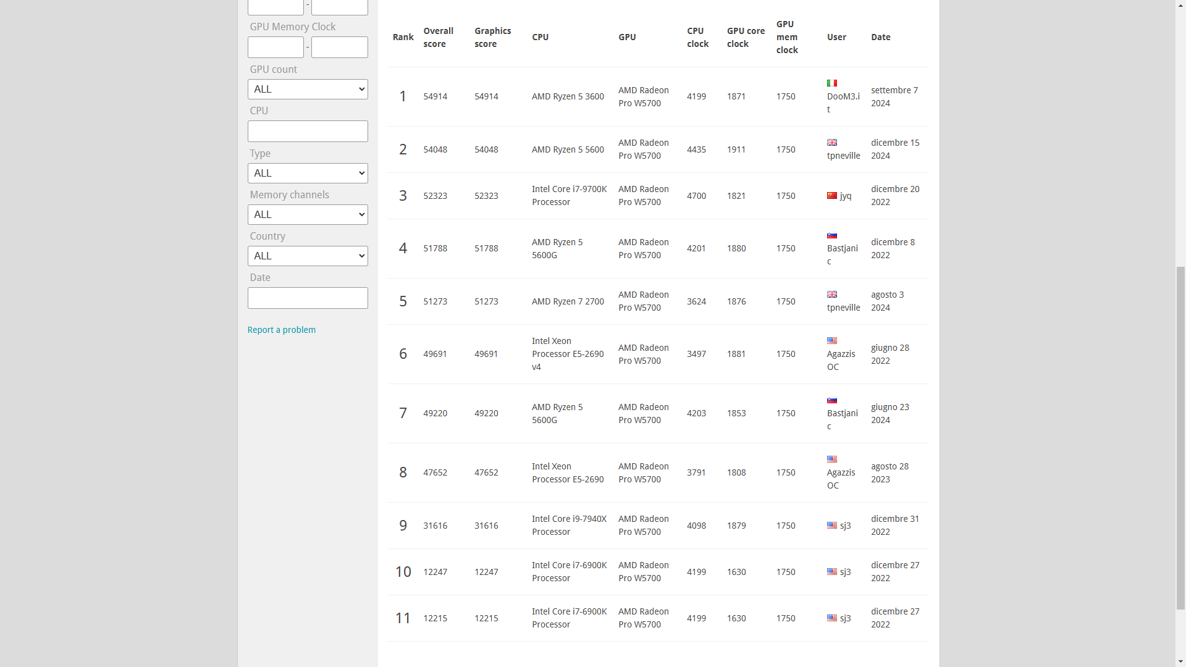Click the US flag in rank 6 row
The height and width of the screenshot is (667, 1186).
(x=832, y=341)
